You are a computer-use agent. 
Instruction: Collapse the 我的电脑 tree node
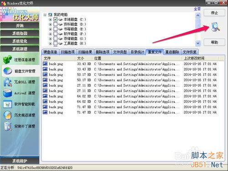45,15
